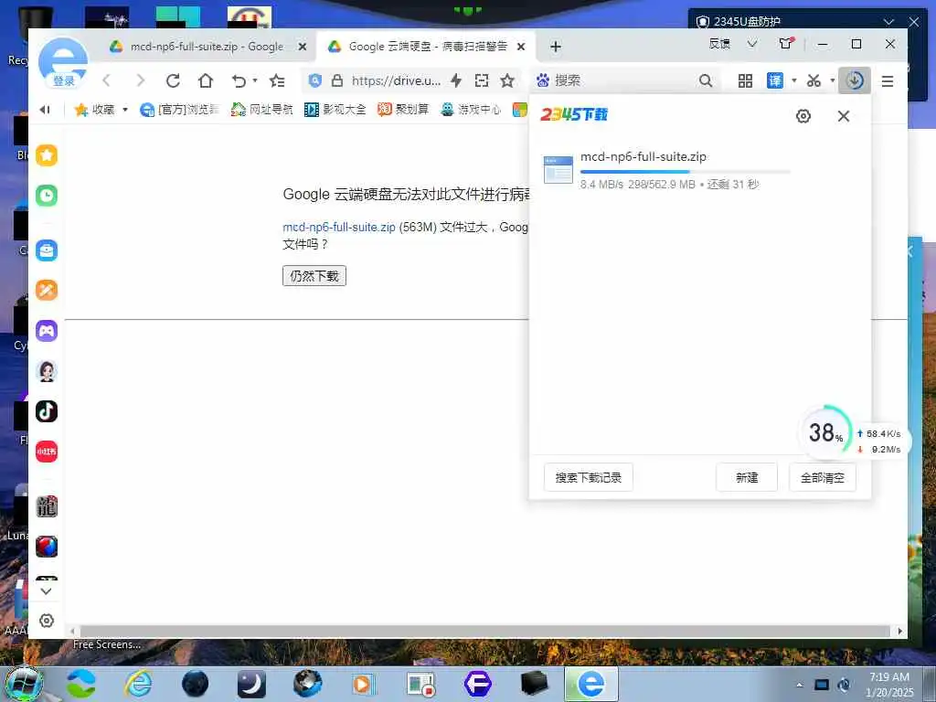The height and width of the screenshot is (702, 936).
Task: Open translate dropdown arrow
Action: point(794,80)
